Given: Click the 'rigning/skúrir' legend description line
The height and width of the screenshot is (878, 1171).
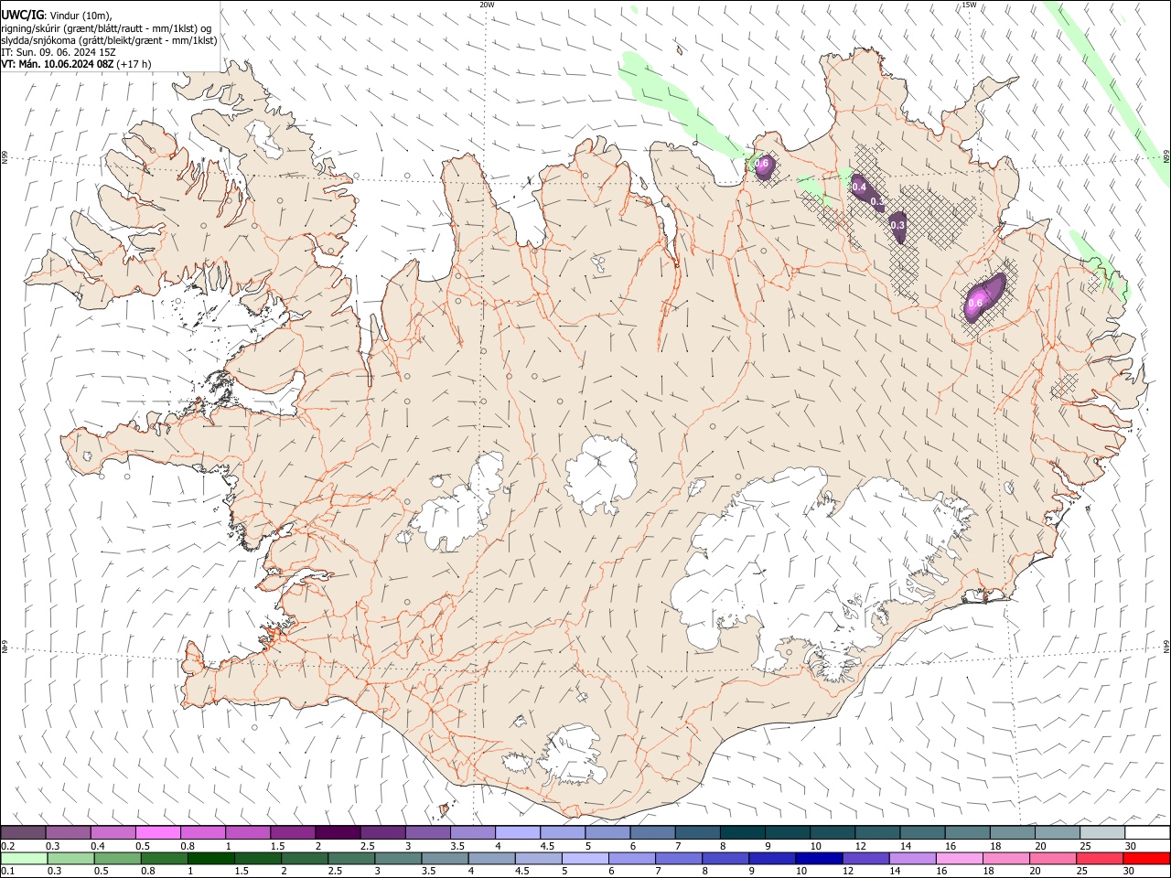Looking at the screenshot, I should (106, 28).
